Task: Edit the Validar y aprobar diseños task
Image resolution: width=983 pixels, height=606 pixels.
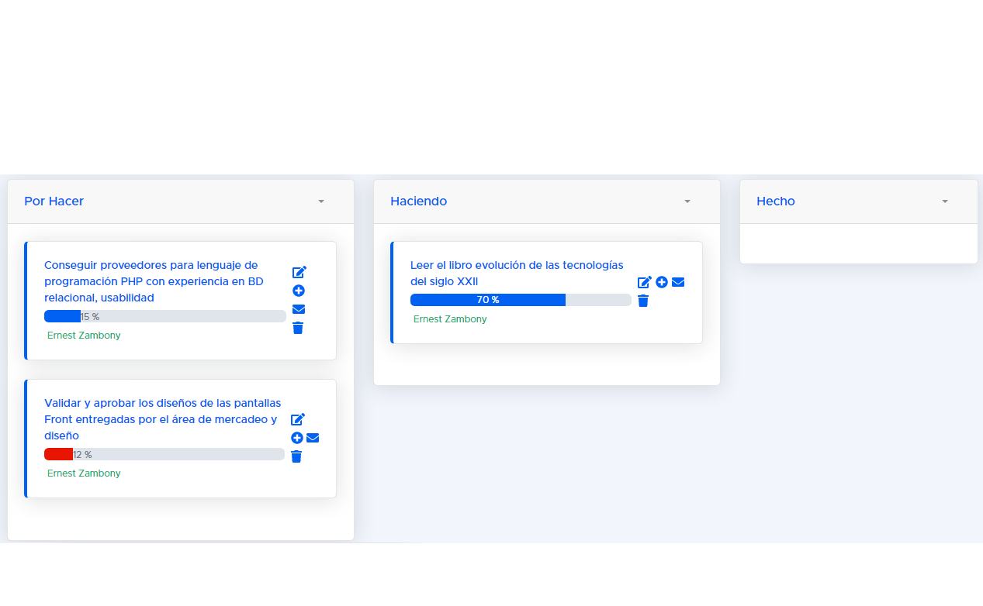Action: (298, 419)
